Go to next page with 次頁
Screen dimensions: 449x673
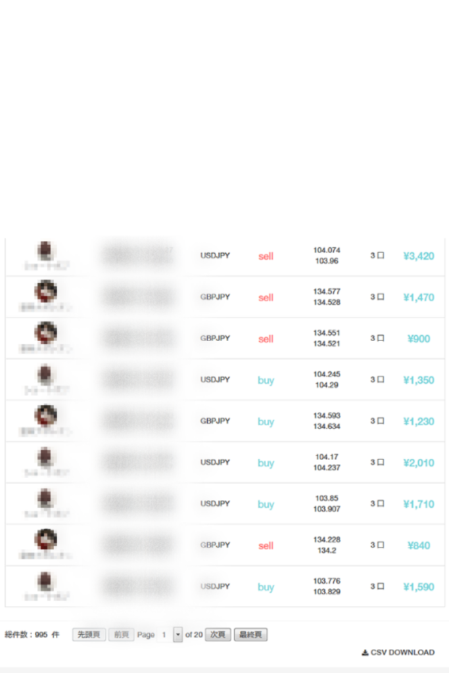pyautogui.click(x=218, y=635)
